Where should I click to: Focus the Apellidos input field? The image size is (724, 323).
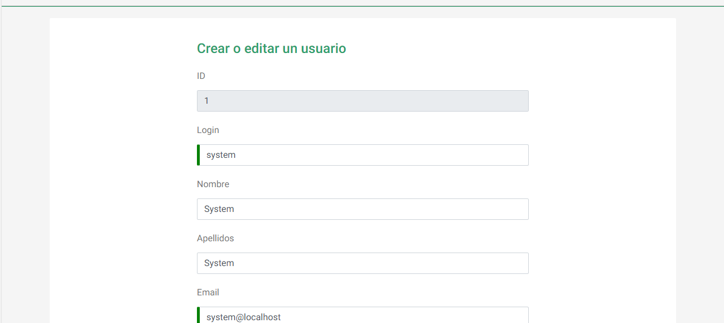coord(362,263)
